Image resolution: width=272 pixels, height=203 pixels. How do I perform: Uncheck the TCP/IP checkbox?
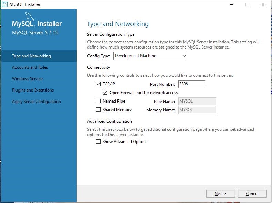[x=98, y=84]
